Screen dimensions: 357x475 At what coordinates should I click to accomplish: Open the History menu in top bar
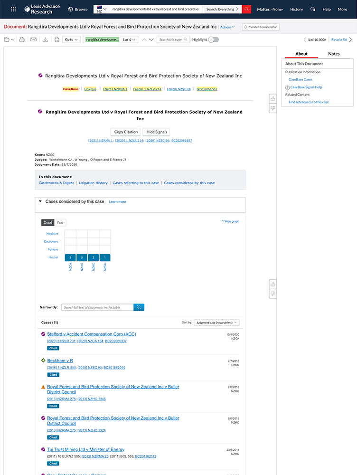tap(296, 9)
